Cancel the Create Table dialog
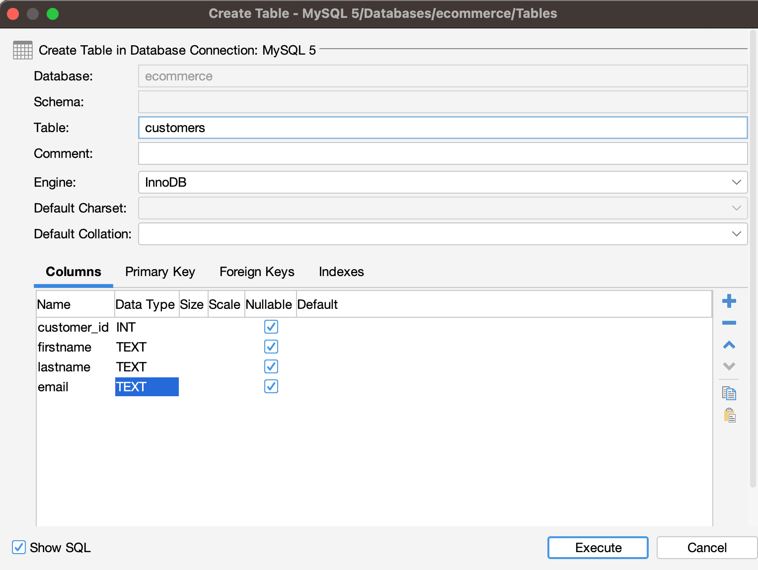 pyautogui.click(x=706, y=548)
